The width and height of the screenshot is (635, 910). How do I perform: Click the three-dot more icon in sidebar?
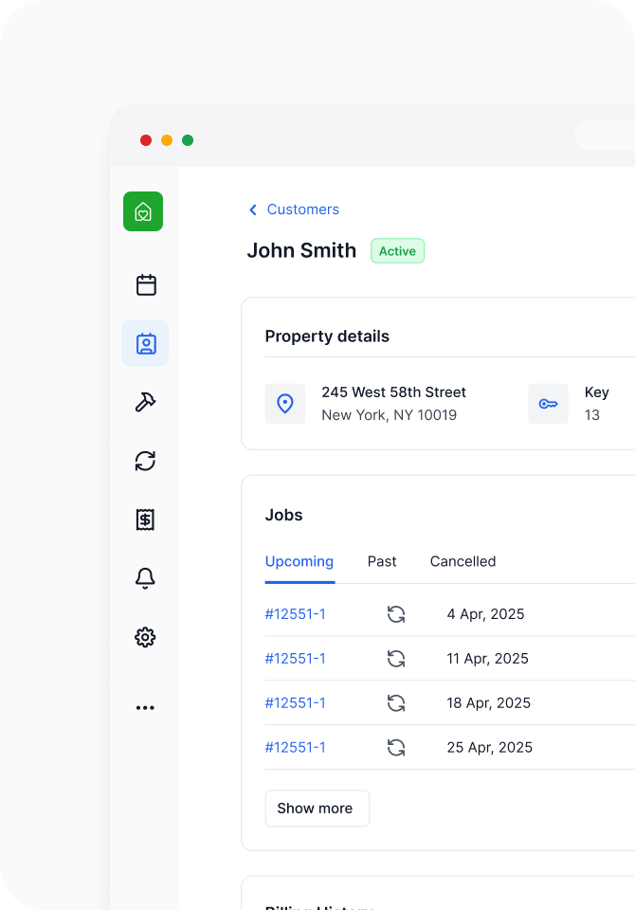pyautogui.click(x=145, y=707)
